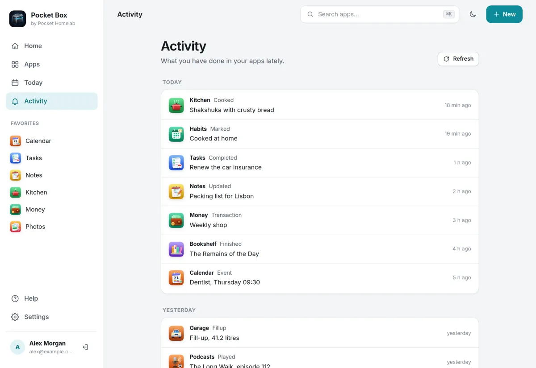Screen dimensions: 536x368
Task: Click the Activity bell icon
Action: tap(15, 101)
